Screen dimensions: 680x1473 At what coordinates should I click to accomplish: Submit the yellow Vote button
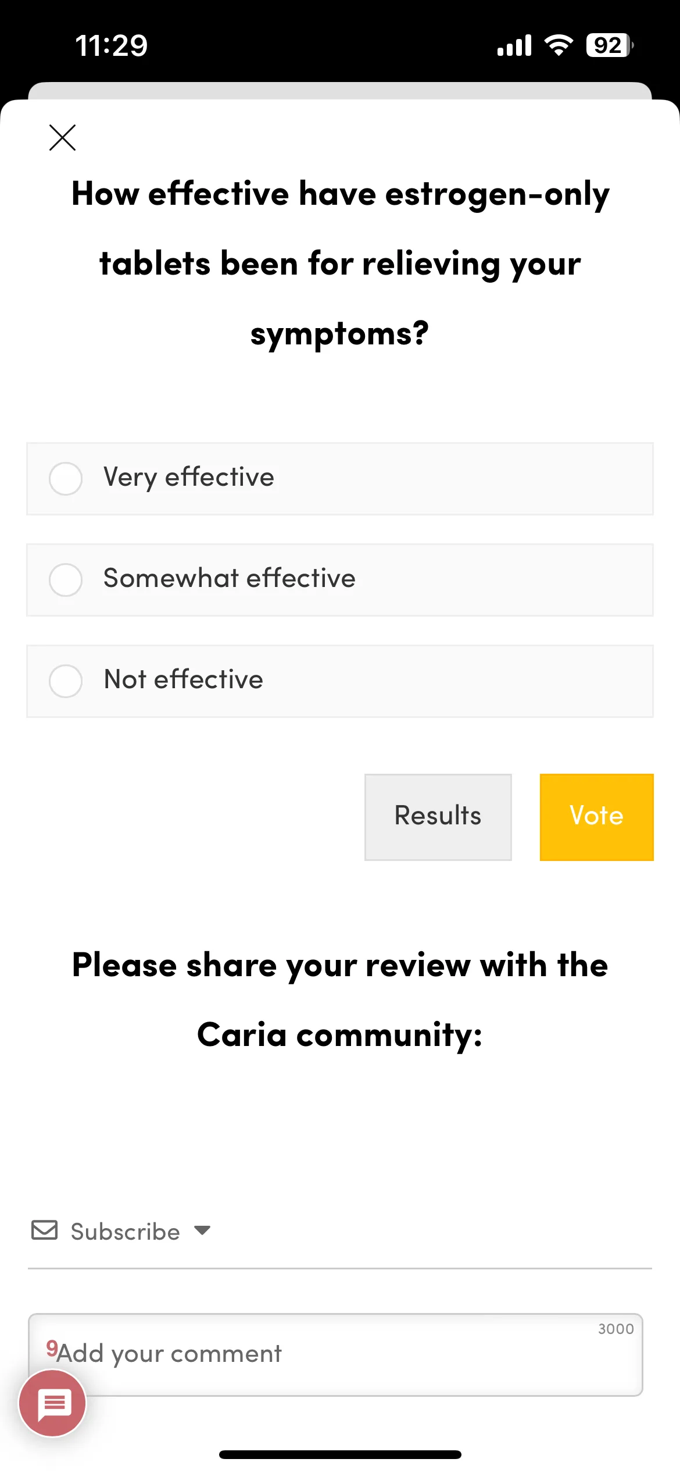pos(597,817)
